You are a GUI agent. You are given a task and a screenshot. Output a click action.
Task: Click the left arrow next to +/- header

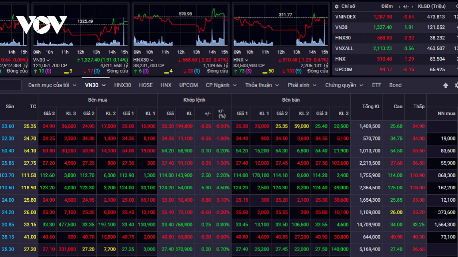point(399,7)
